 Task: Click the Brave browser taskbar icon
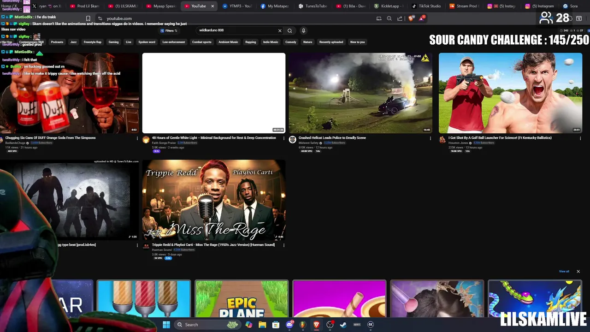click(x=316, y=325)
